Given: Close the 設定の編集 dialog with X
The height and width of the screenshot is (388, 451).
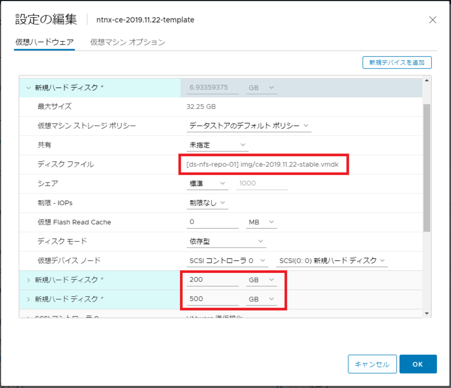Looking at the screenshot, I should point(432,20).
